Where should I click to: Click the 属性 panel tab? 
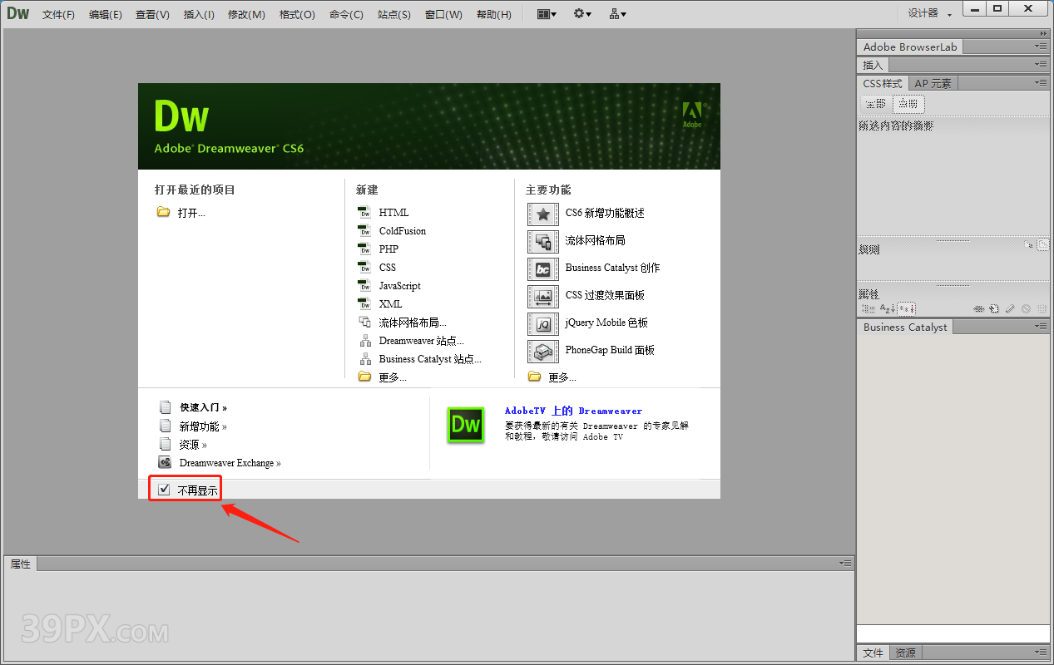(x=20, y=564)
